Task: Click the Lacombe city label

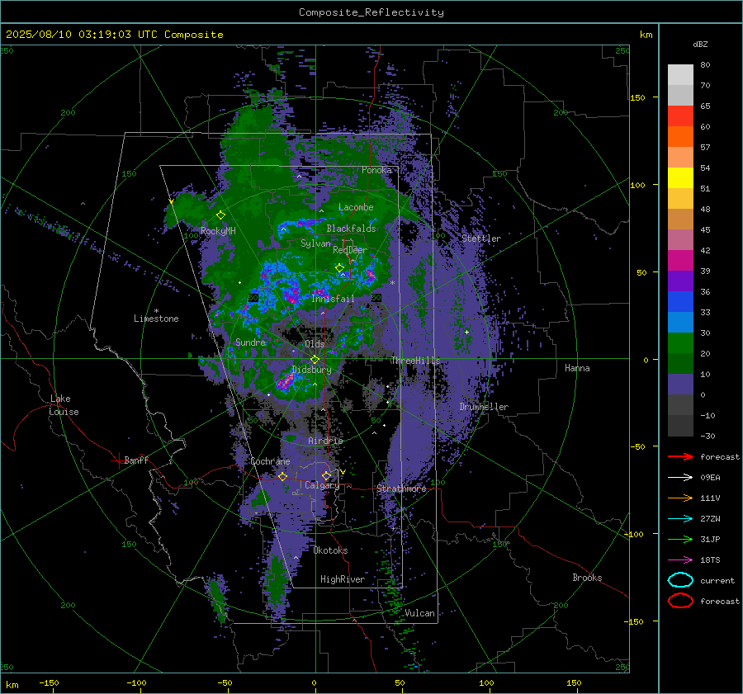Action: click(356, 207)
